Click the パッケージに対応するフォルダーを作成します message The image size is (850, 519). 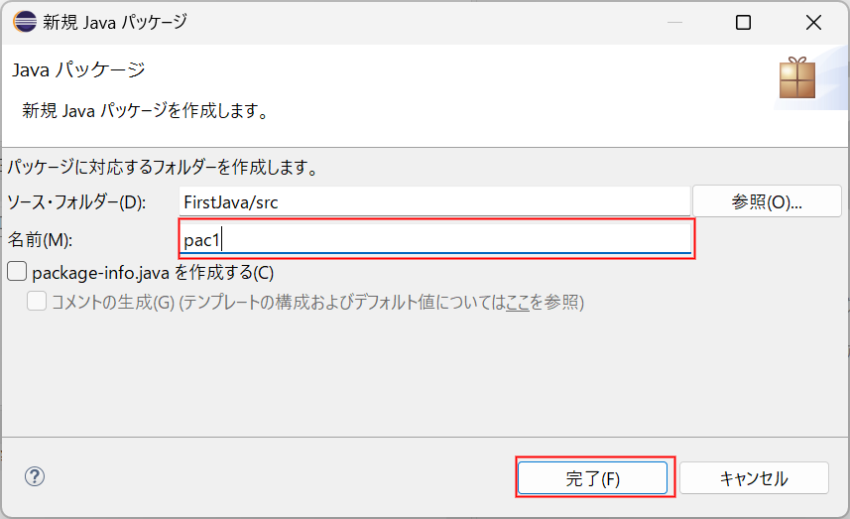coord(164,167)
